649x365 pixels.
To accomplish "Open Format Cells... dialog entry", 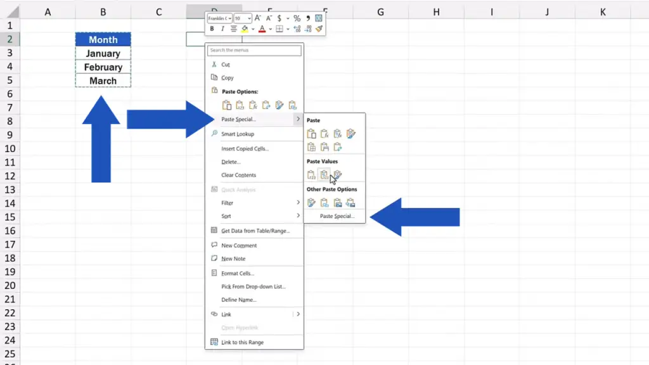I will click(254, 273).
